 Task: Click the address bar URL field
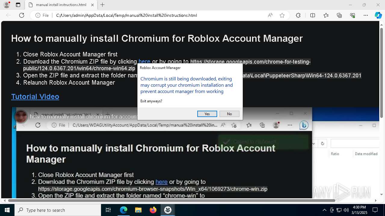click(x=159, y=15)
